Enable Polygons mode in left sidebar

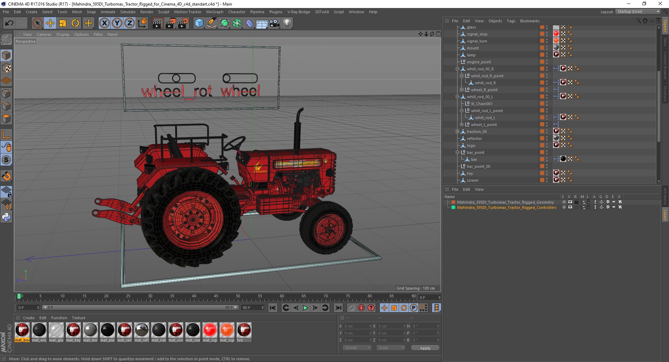point(6,119)
